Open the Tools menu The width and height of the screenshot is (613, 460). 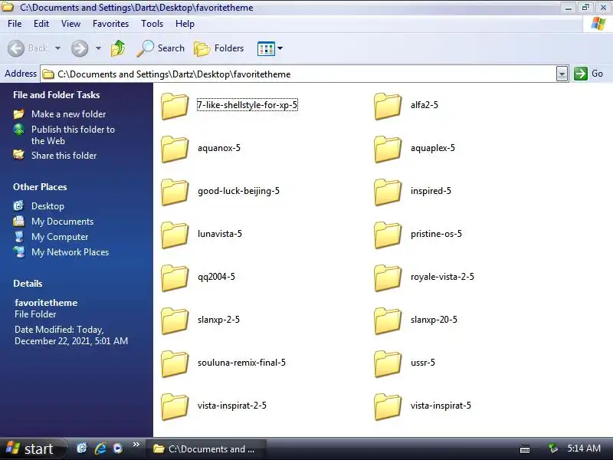click(152, 24)
